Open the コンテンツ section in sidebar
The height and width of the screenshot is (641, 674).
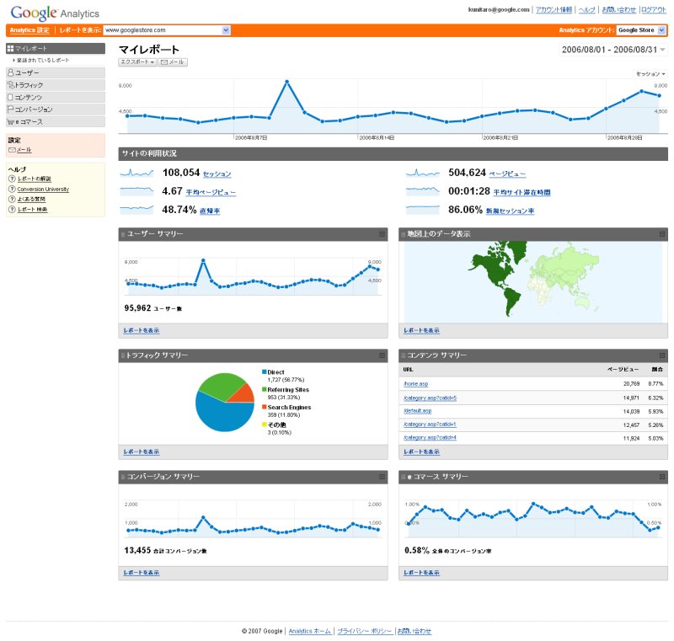29,98
